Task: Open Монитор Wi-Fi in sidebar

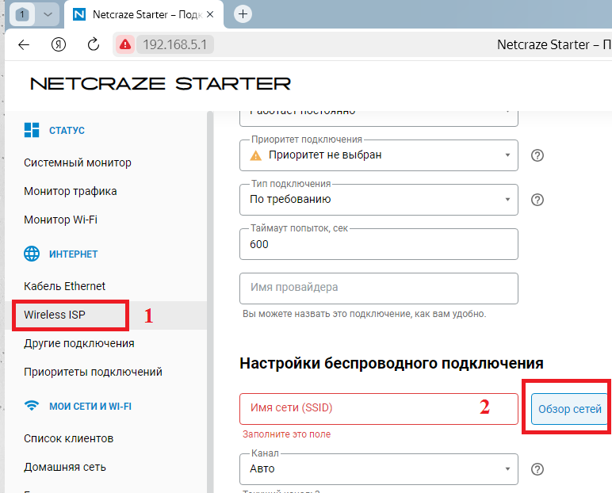Action: [60, 220]
